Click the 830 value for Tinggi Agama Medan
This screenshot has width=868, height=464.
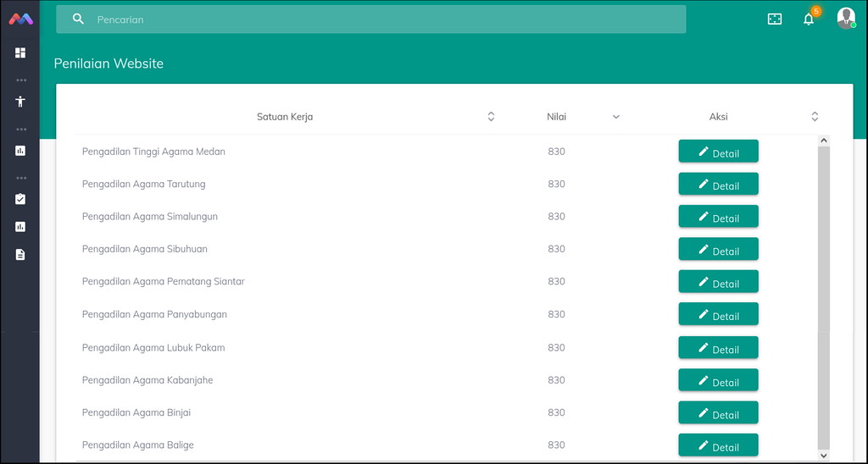[556, 152]
